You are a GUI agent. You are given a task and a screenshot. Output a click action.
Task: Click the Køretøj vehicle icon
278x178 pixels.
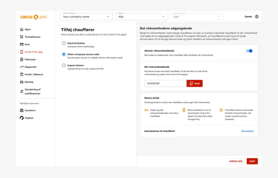point(22,82)
